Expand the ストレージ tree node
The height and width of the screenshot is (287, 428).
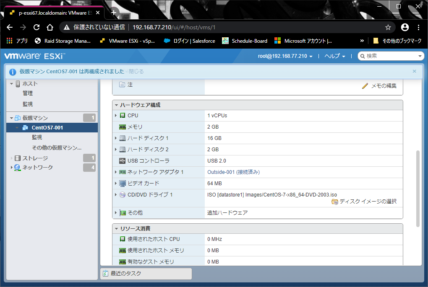pyautogui.click(x=11, y=158)
